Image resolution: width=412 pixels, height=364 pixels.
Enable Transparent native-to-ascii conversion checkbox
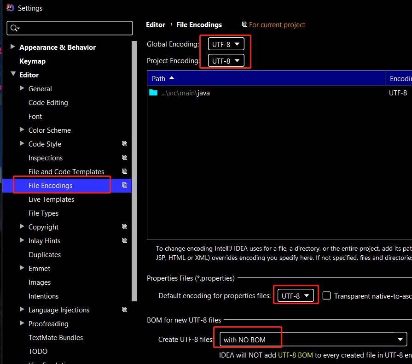coord(326,296)
